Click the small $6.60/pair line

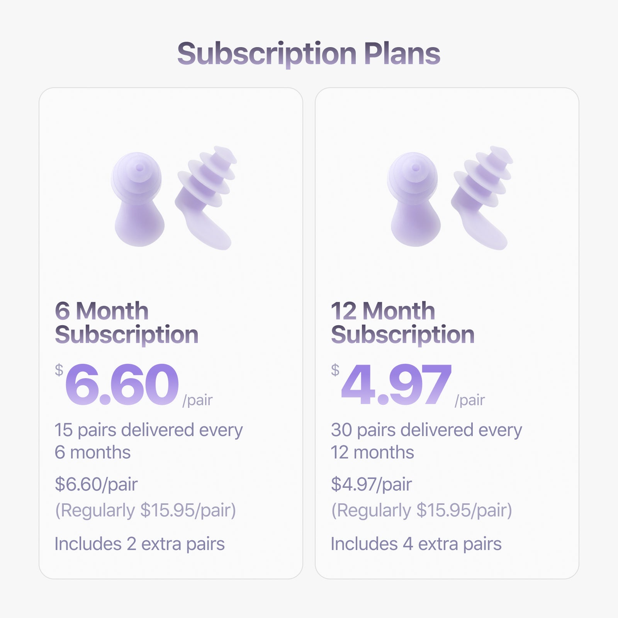tap(96, 484)
